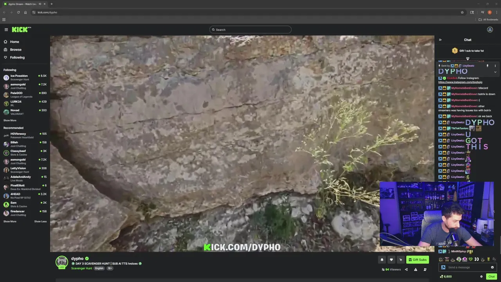Go to the Kick logo homepage
This screenshot has height=282, width=501.
tap(21, 29)
